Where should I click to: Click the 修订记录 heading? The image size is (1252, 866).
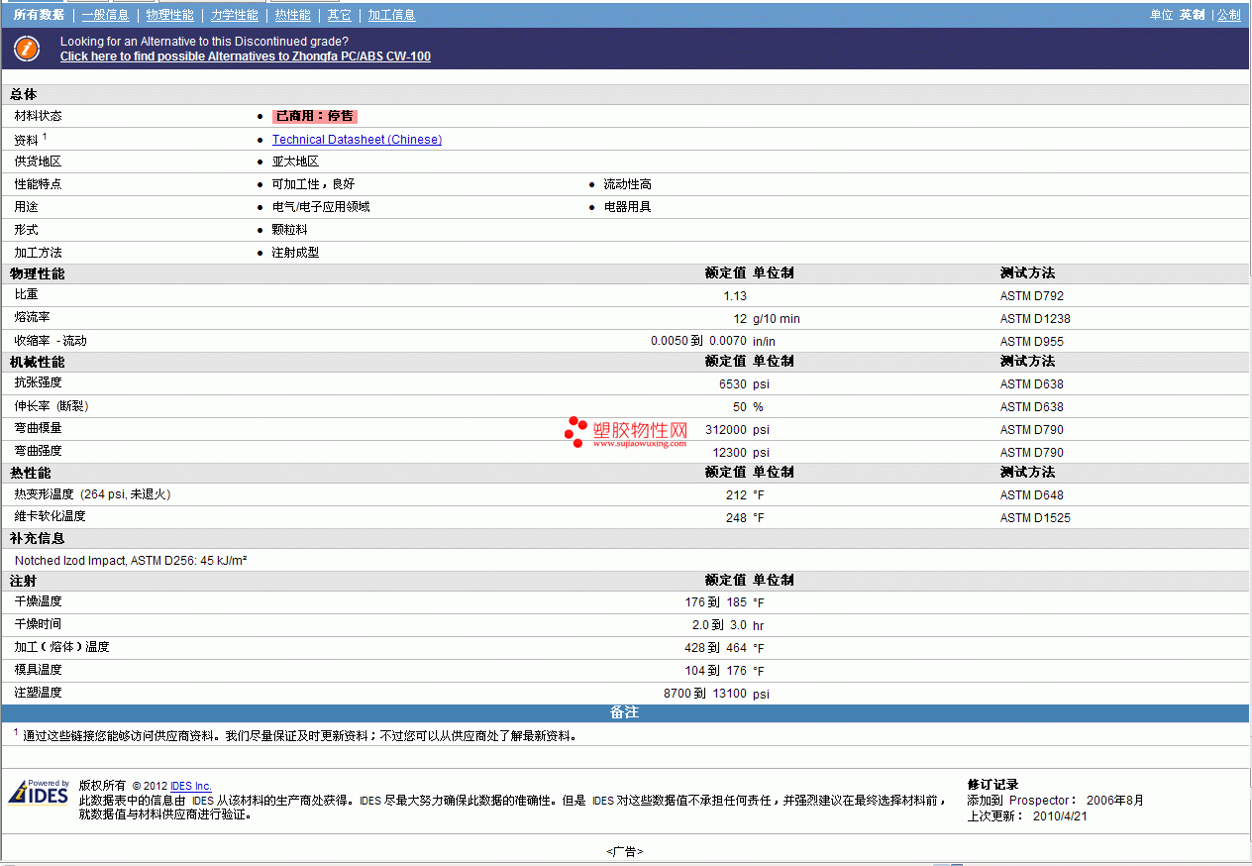992,785
